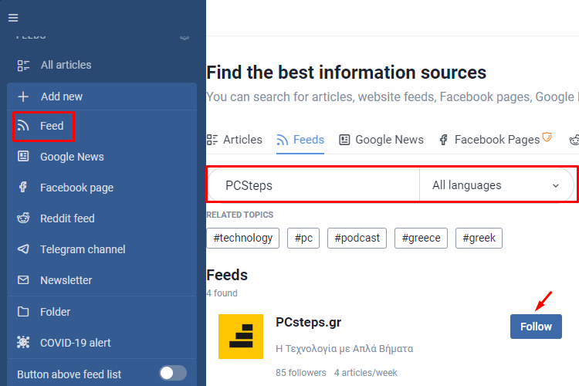Click the '4 found' results count
This screenshot has width=579, height=386.
222,293
